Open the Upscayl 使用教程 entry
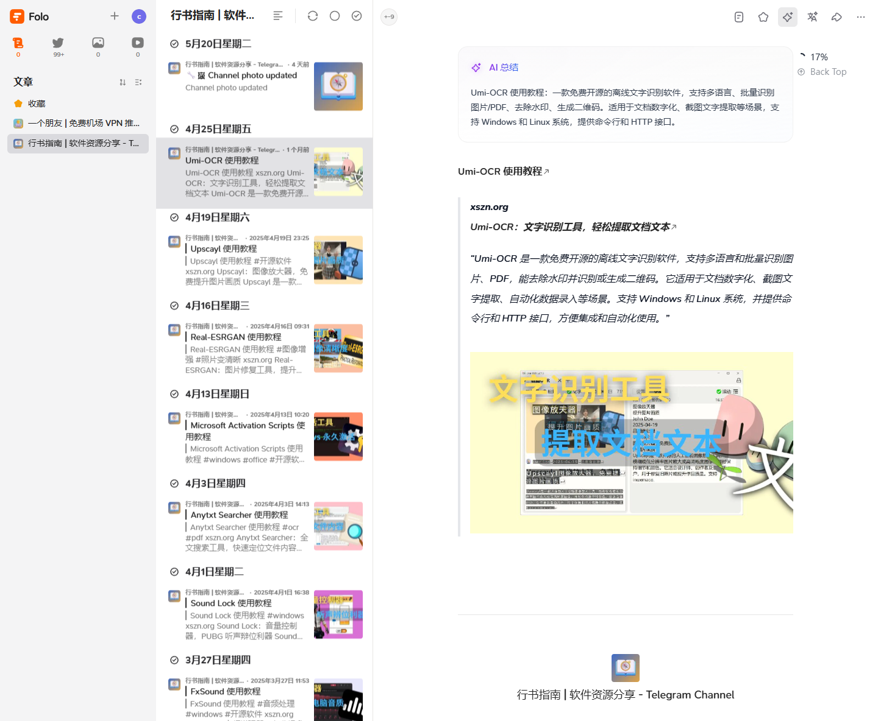 pyautogui.click(x=264, y=260)
